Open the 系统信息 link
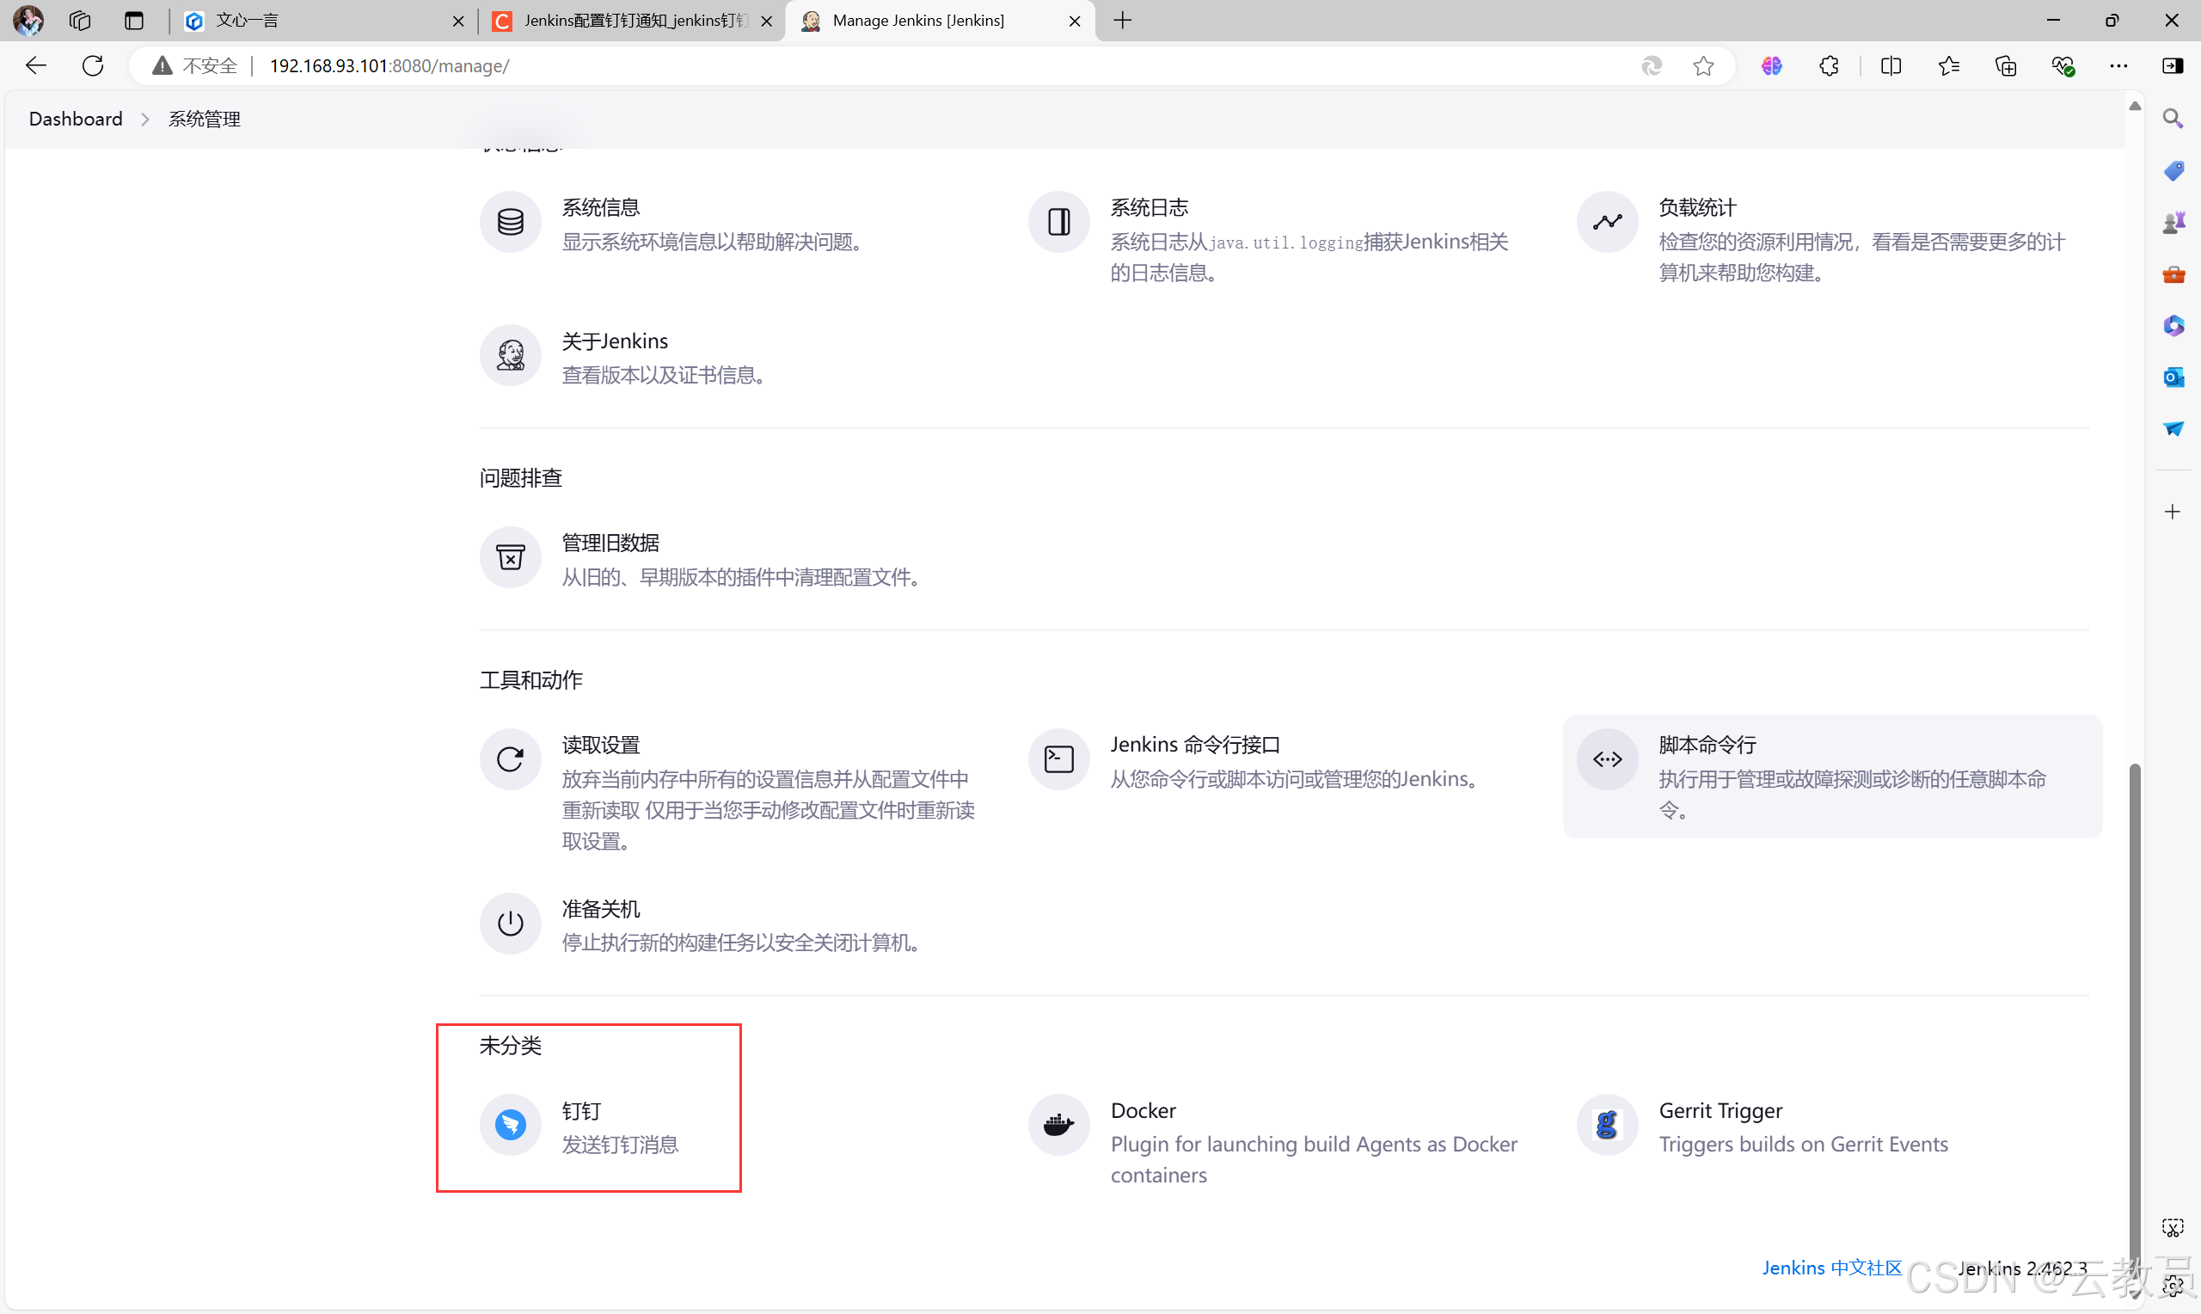The image size is (2201, 1314). pyautogui.click(x=601, y=207)
